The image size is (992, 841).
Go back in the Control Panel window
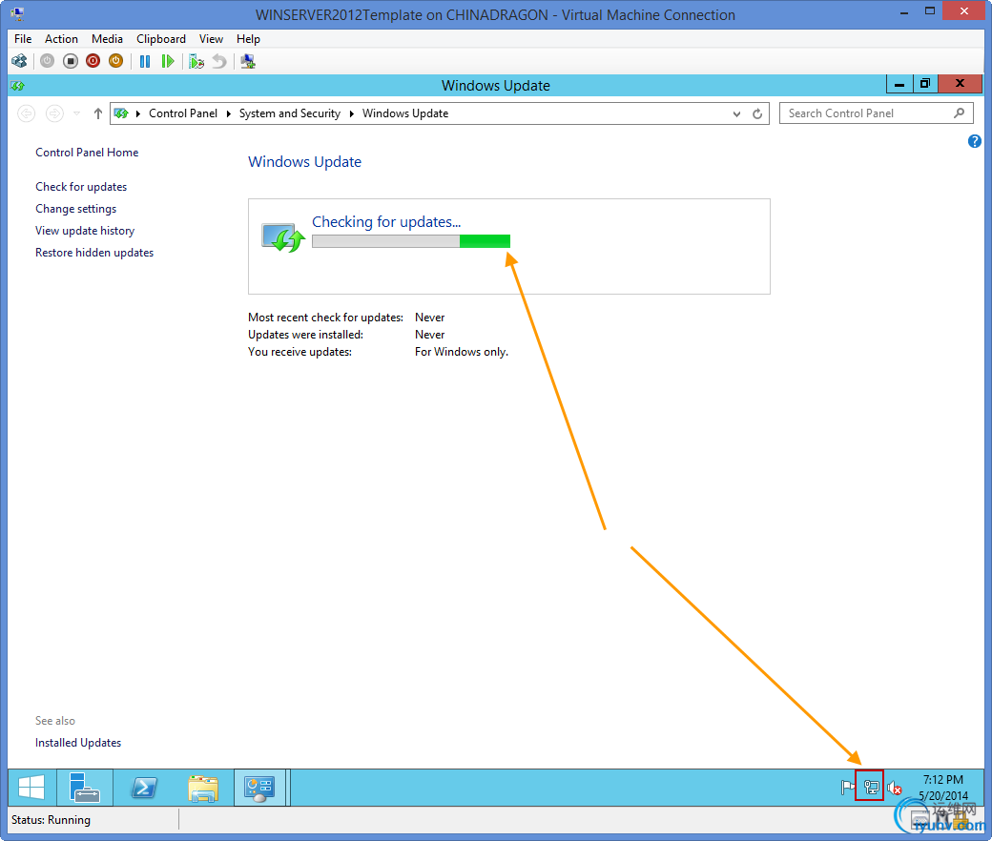coord(27,113)
